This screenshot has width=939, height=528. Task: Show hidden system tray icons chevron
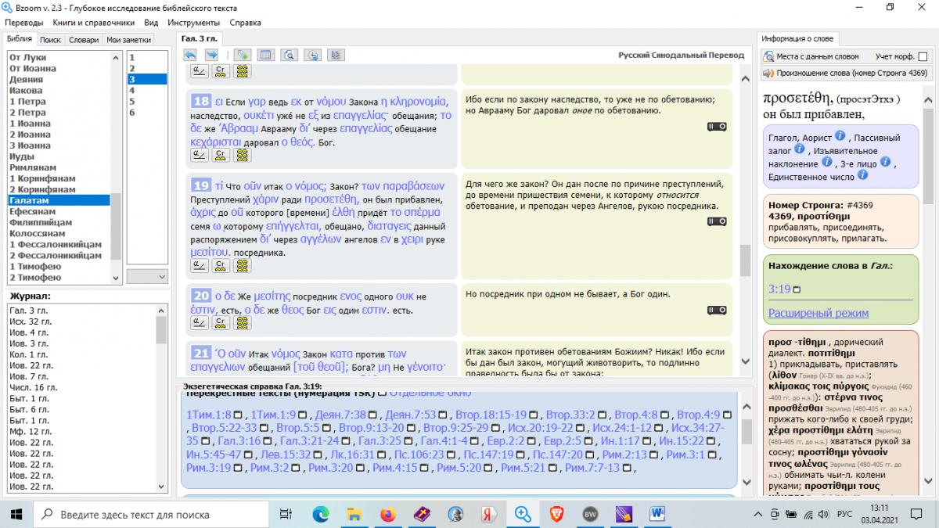757,515
